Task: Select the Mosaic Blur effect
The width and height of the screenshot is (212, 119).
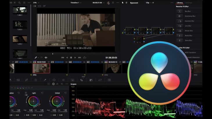Action: pos(189,31)
